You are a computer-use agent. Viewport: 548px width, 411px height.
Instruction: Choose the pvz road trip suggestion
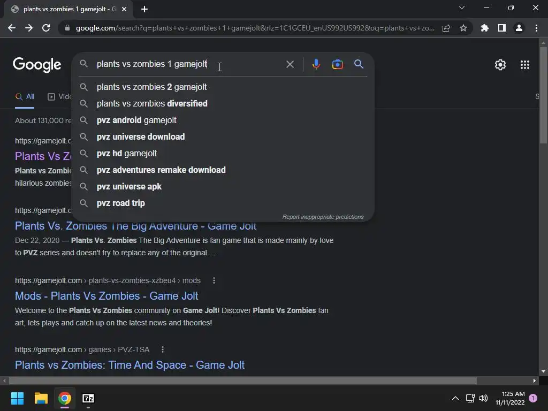[x=223, y=203]
